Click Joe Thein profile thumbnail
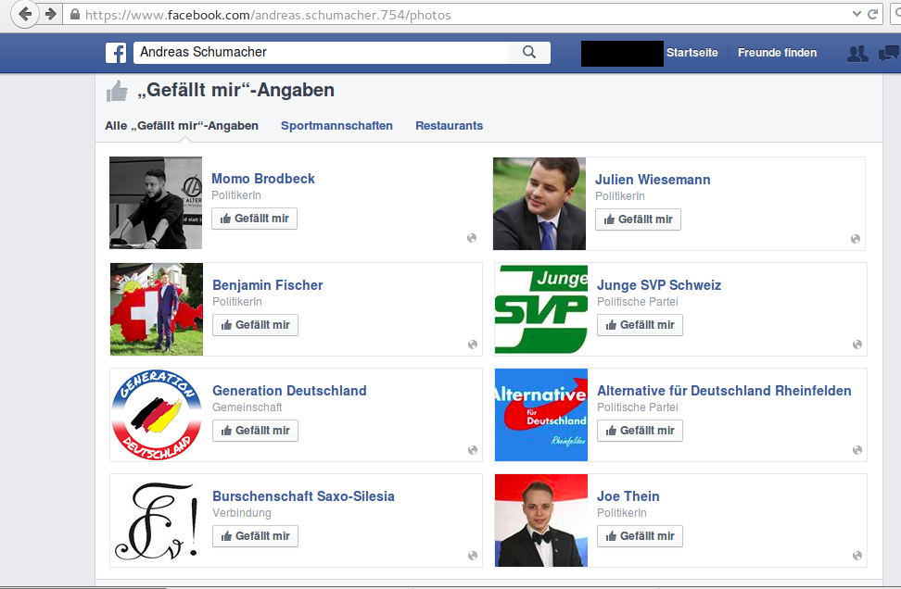The image size is (901, 589). coord(541,520)
